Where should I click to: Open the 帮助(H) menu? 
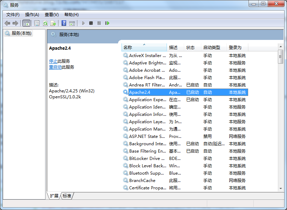coord(71,15)
